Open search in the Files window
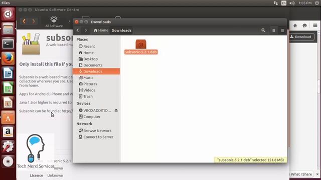 click(263, 30)
